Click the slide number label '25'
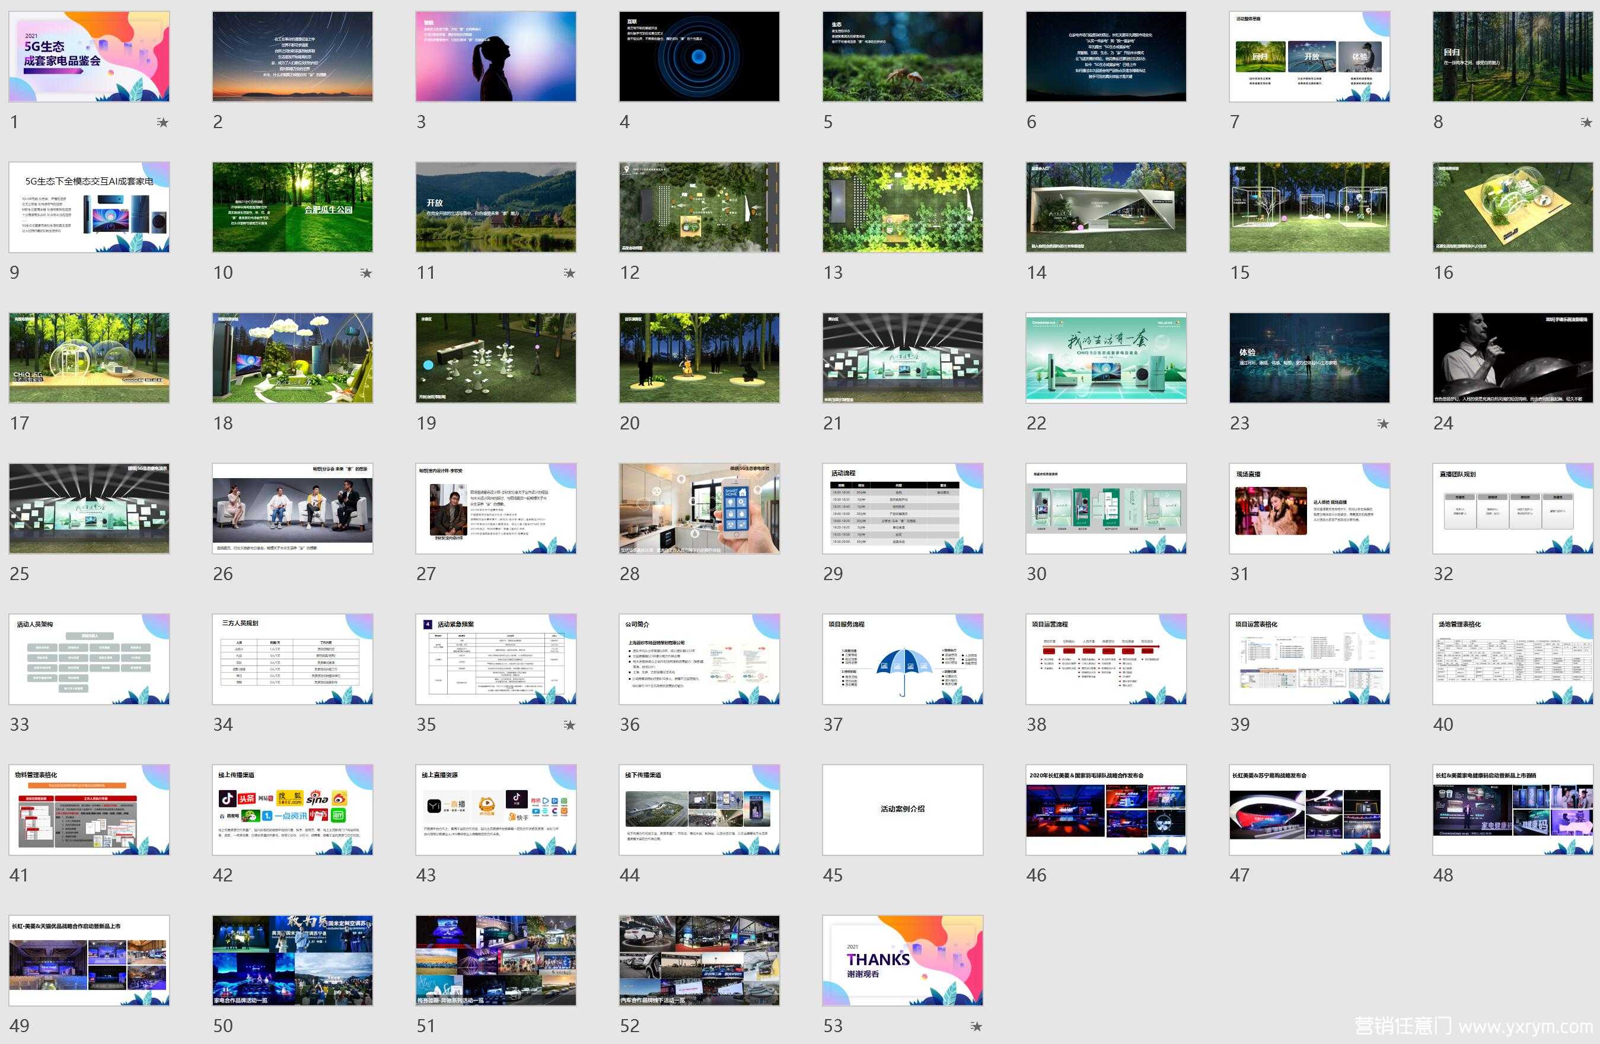The image size is (1600, 1044). 20,574
